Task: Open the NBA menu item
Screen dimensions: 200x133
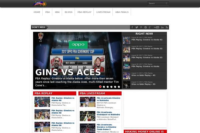Action: click(x=57, y=12)
